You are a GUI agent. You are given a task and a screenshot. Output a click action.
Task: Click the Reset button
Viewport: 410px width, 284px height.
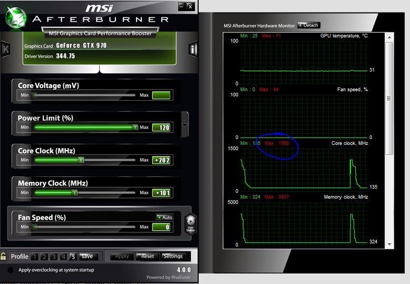pos(148,257)
